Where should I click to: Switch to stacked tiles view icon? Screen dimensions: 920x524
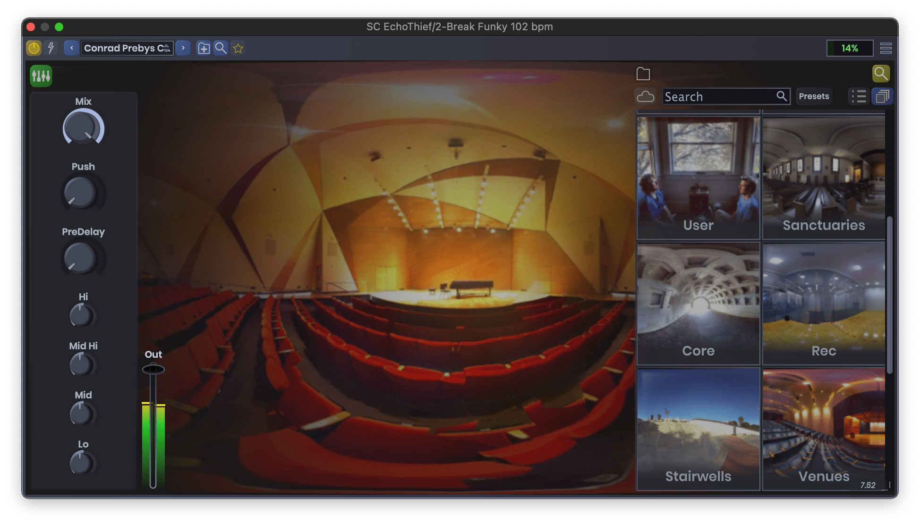tap(882, 96)
